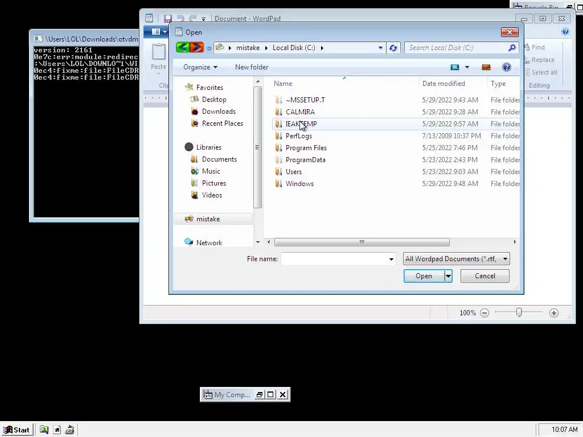Image resolution: width=583 pixels, height=437 pixels.
Task: Zoom in with the plus button
Action: coord(553,313)
